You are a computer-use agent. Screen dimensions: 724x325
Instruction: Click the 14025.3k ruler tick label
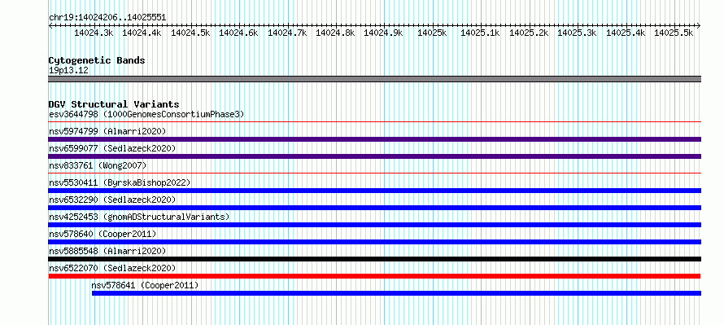578,33
